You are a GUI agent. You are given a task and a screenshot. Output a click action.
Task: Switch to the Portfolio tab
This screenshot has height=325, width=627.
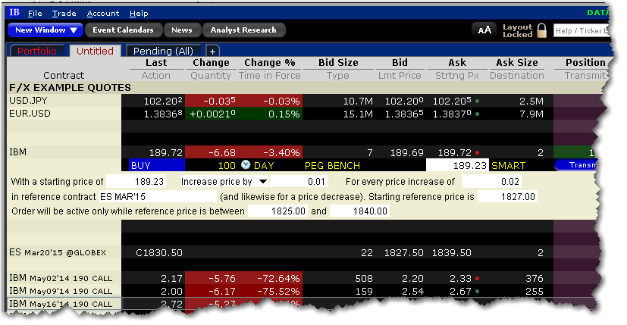coord(36,51)
